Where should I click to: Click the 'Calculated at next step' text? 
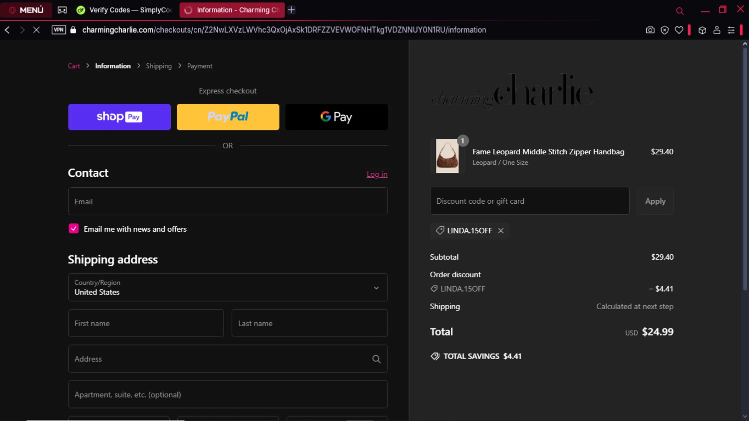click(635, 307)
